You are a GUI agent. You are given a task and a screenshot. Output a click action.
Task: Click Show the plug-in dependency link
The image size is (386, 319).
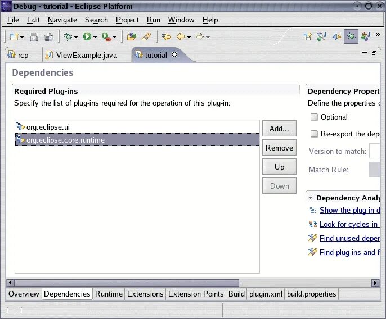pos(349,210)
